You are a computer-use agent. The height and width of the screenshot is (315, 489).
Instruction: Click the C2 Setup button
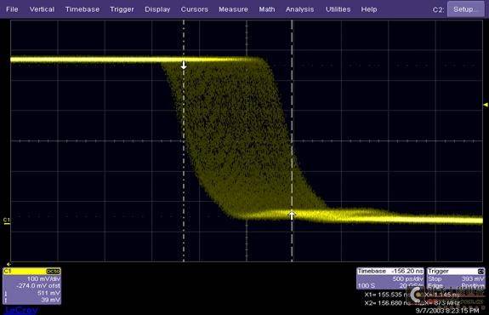tap(465, 9)
